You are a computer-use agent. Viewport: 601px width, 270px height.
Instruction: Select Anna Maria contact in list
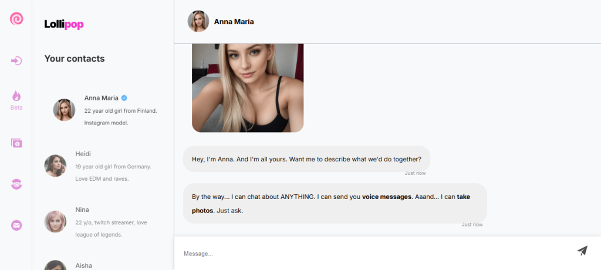[106, 110]
